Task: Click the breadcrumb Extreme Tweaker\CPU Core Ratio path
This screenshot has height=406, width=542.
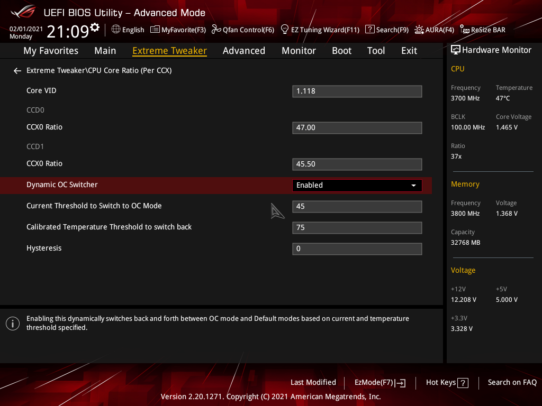Action: coord(99,70)
